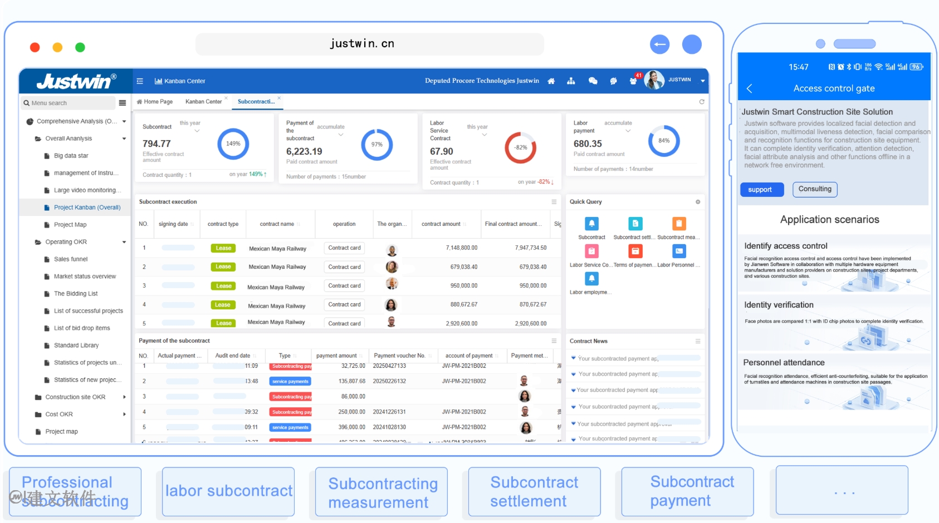Open Quick Query settings gear
The image size is (939, 523).
point(698,202)
